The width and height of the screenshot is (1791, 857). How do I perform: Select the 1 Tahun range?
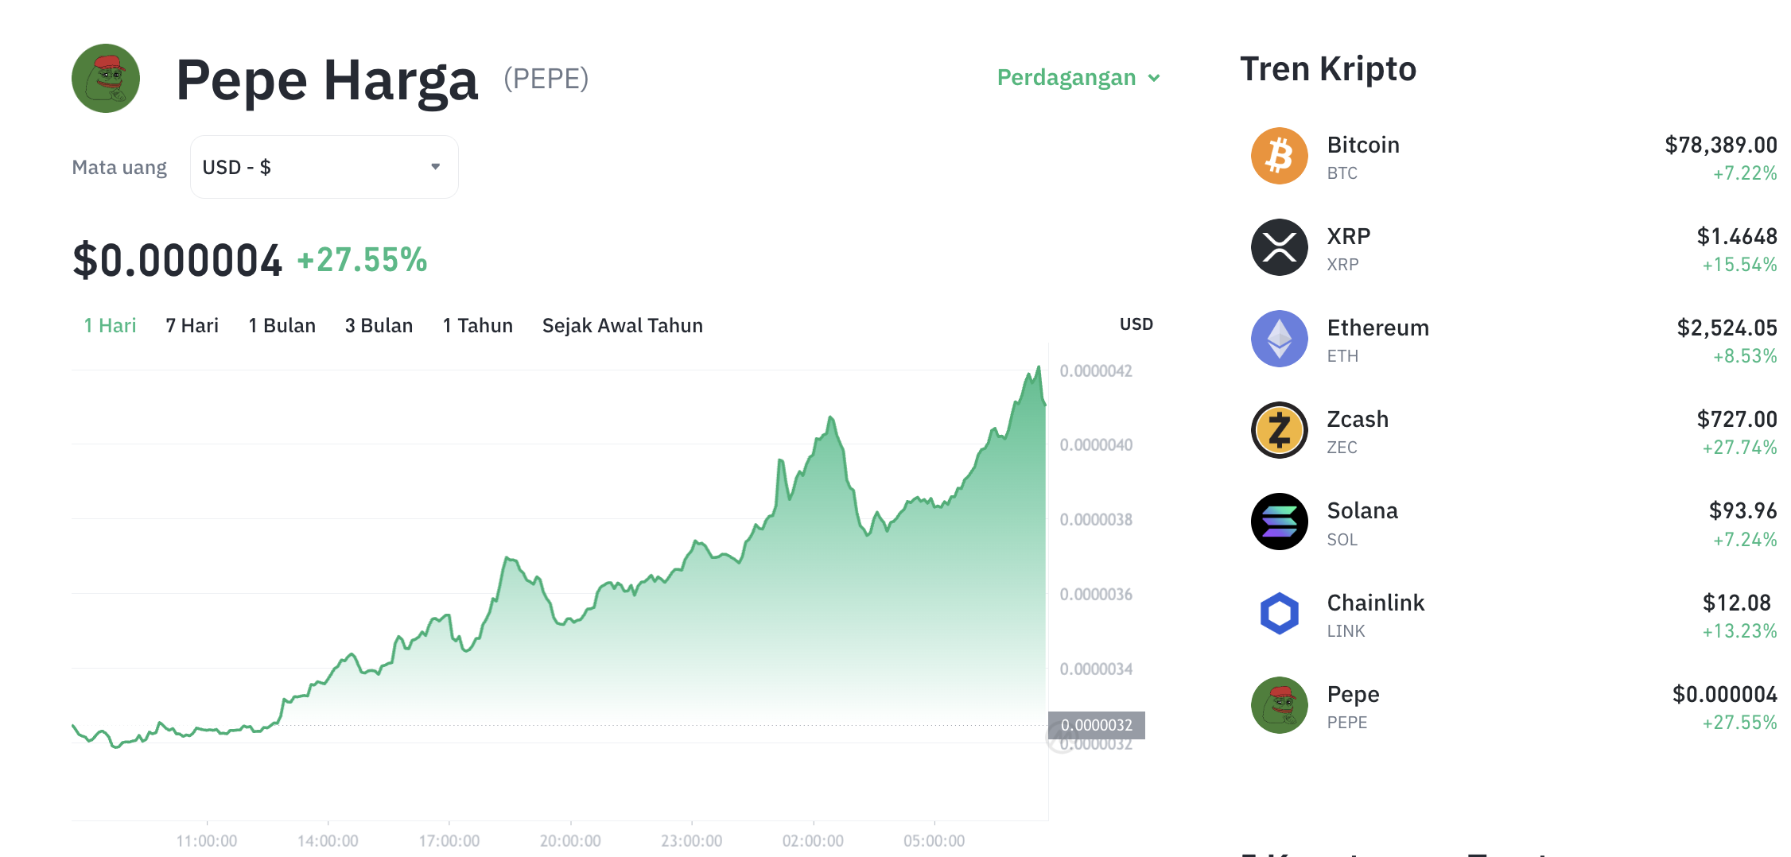[477, 325]
